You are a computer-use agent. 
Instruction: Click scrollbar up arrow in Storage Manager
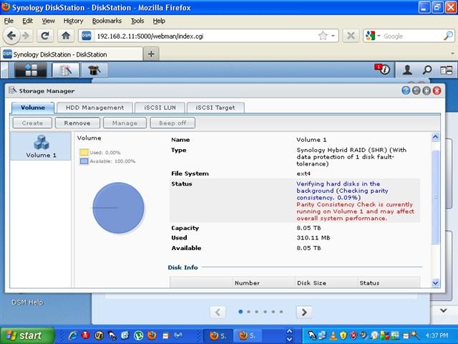[x=435, y=137]
